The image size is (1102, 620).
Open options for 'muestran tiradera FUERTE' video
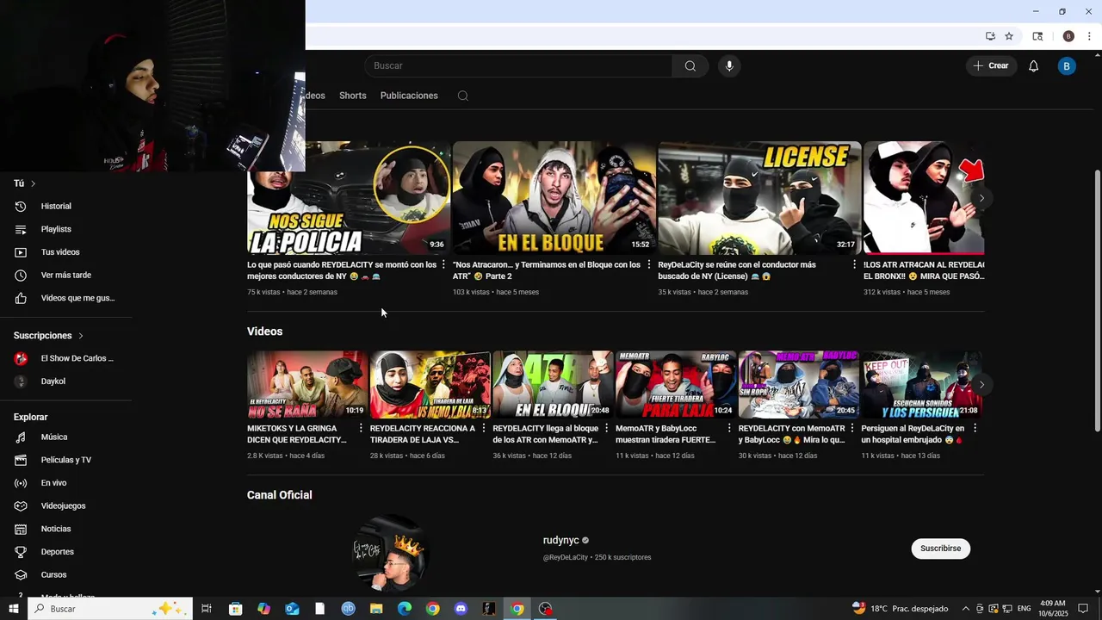click(x=729, y=428)
